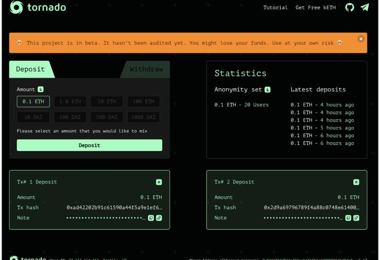Viewport: 380px width, 260px height.
Task: Open the note link icon in Tx# 2
Action: 356,218
